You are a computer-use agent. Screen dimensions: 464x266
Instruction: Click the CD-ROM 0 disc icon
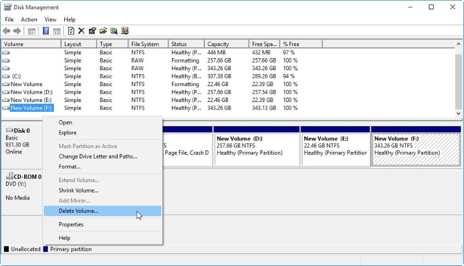tap(9, 176)
